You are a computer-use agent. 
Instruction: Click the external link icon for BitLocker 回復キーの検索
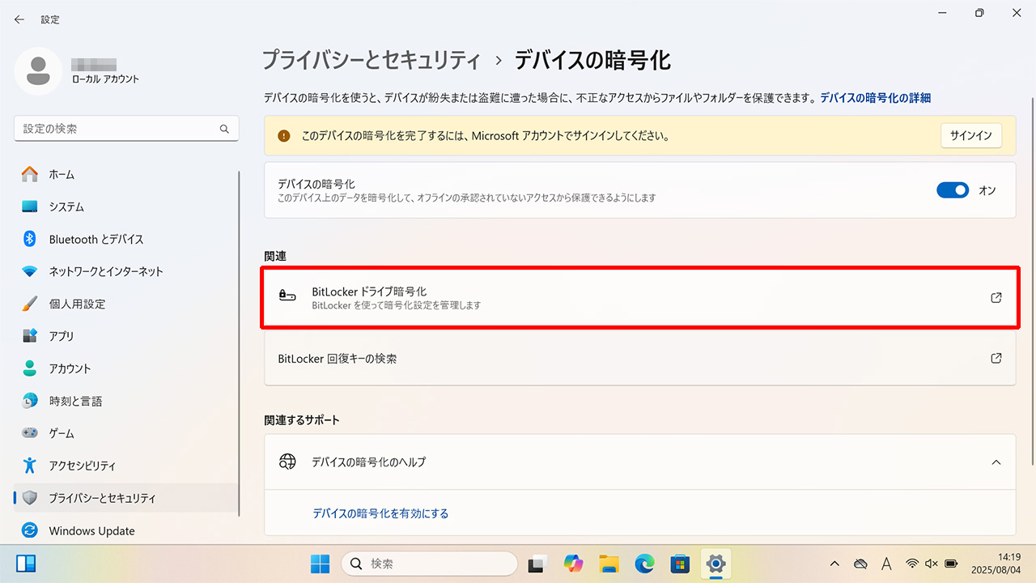click(x=996, y=358)
